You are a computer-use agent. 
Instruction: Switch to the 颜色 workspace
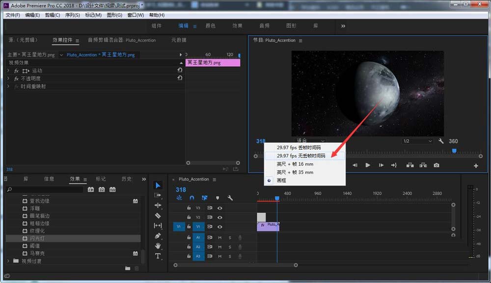[210, 26]
